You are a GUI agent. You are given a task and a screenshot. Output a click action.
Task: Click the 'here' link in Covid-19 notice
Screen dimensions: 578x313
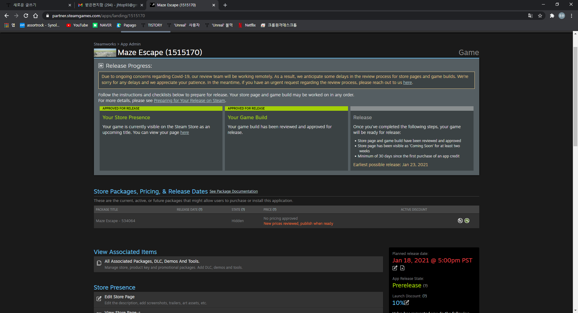407,82
